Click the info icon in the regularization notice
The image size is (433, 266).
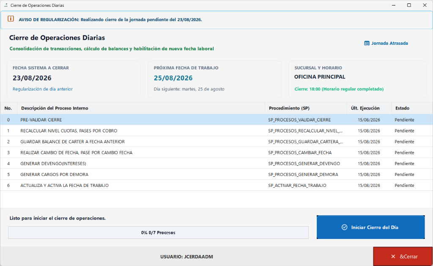click(x=11, y=19)
